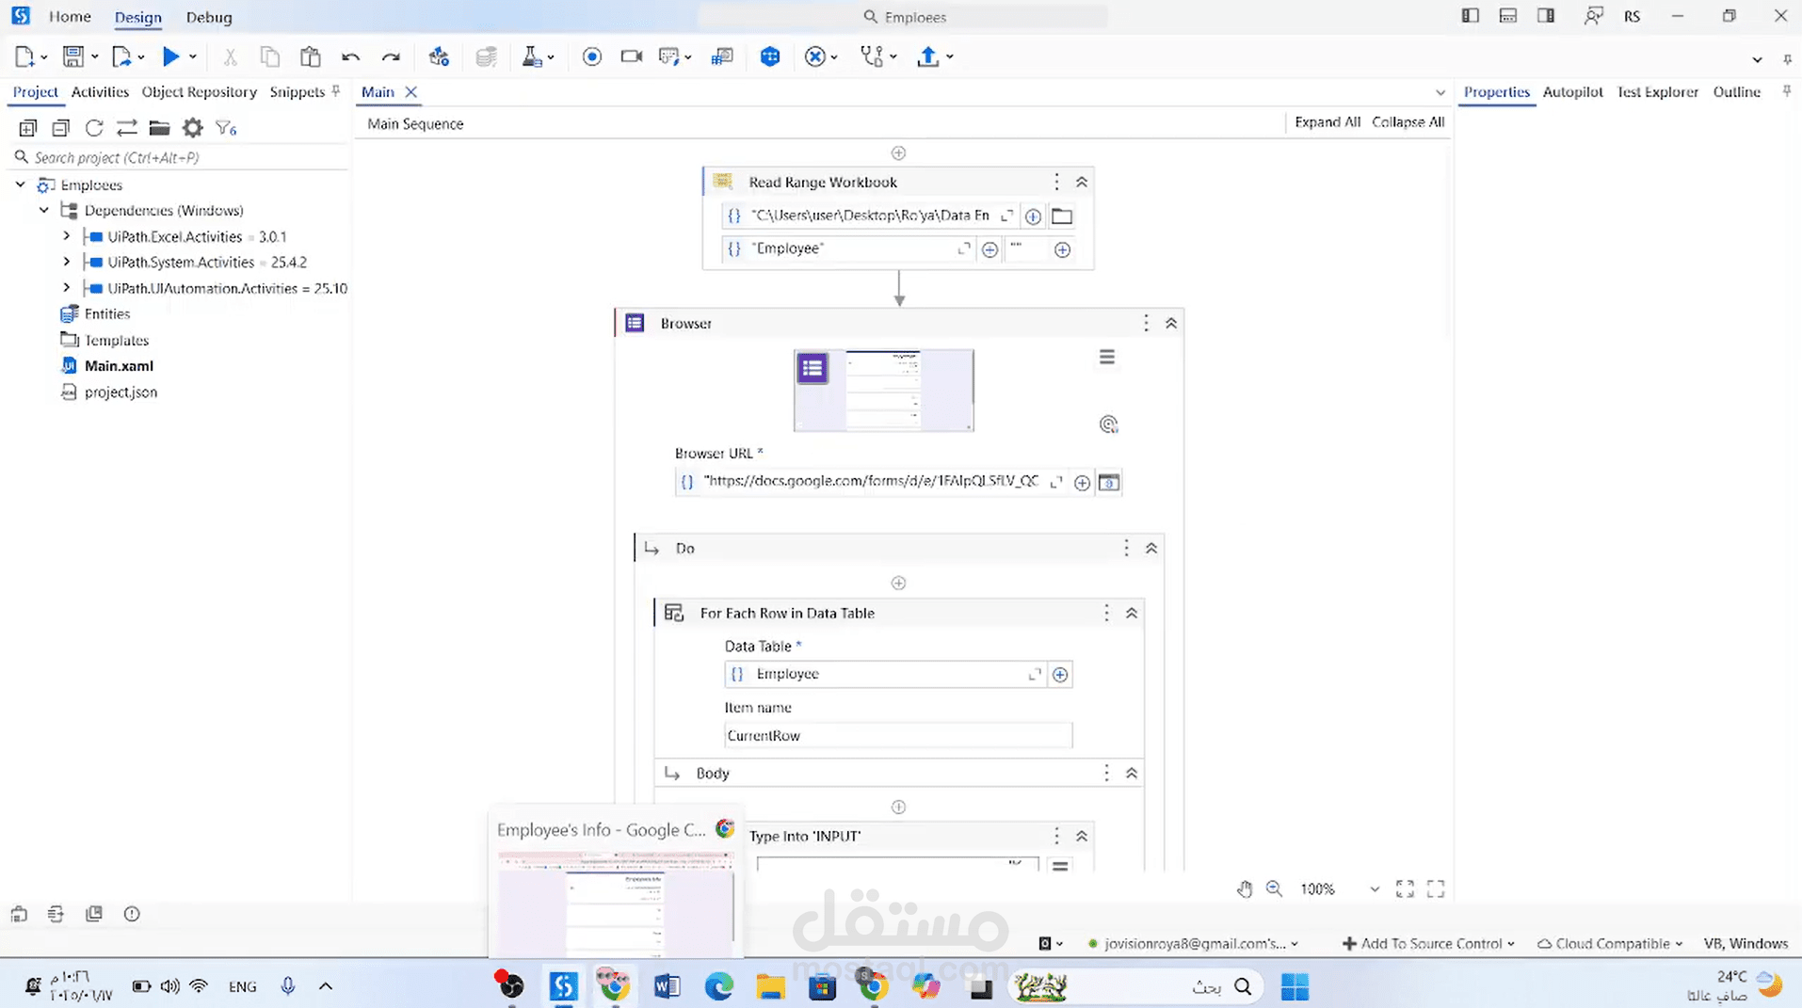Open the Read Range Workbook options menu
Screen dimensions: 1802x1008
pos(1056,183)
